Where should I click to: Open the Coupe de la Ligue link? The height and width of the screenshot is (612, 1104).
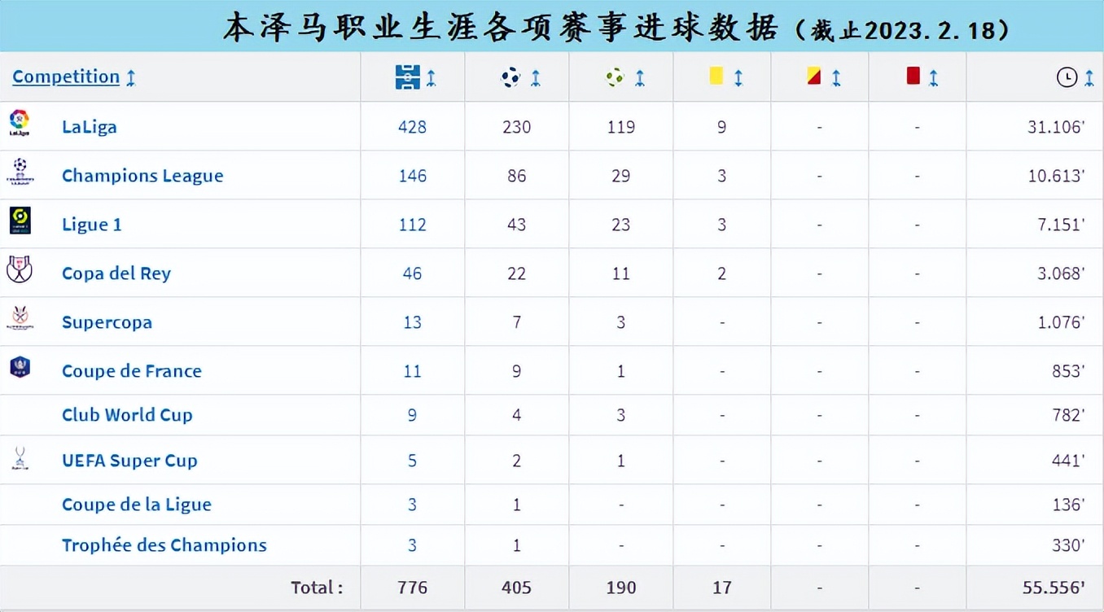137,505
